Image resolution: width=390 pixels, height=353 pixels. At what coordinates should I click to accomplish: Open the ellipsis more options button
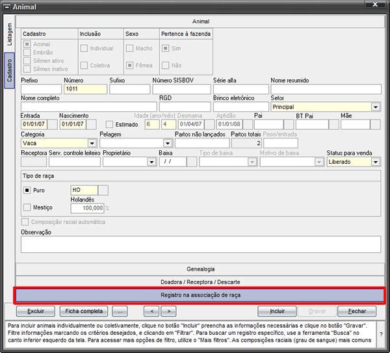coord(120,311)
